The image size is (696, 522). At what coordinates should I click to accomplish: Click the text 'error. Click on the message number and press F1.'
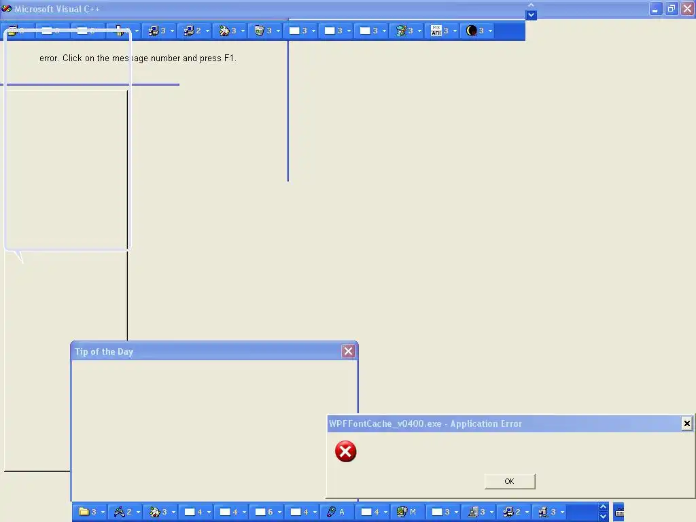click(x=138, y=58)
